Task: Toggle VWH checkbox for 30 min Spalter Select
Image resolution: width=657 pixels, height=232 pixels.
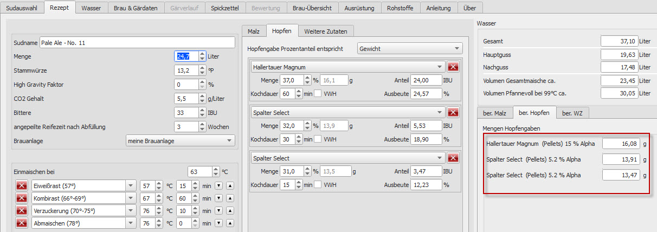Action: 318,139
